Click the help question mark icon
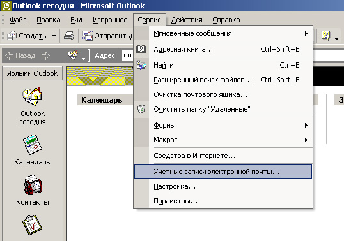 coord(326,36)
